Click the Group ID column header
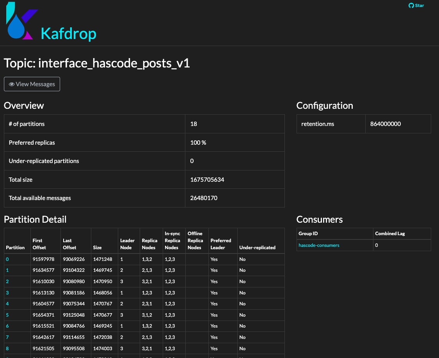Viewport: 439px width, 358px height. (x=308, y=233)
